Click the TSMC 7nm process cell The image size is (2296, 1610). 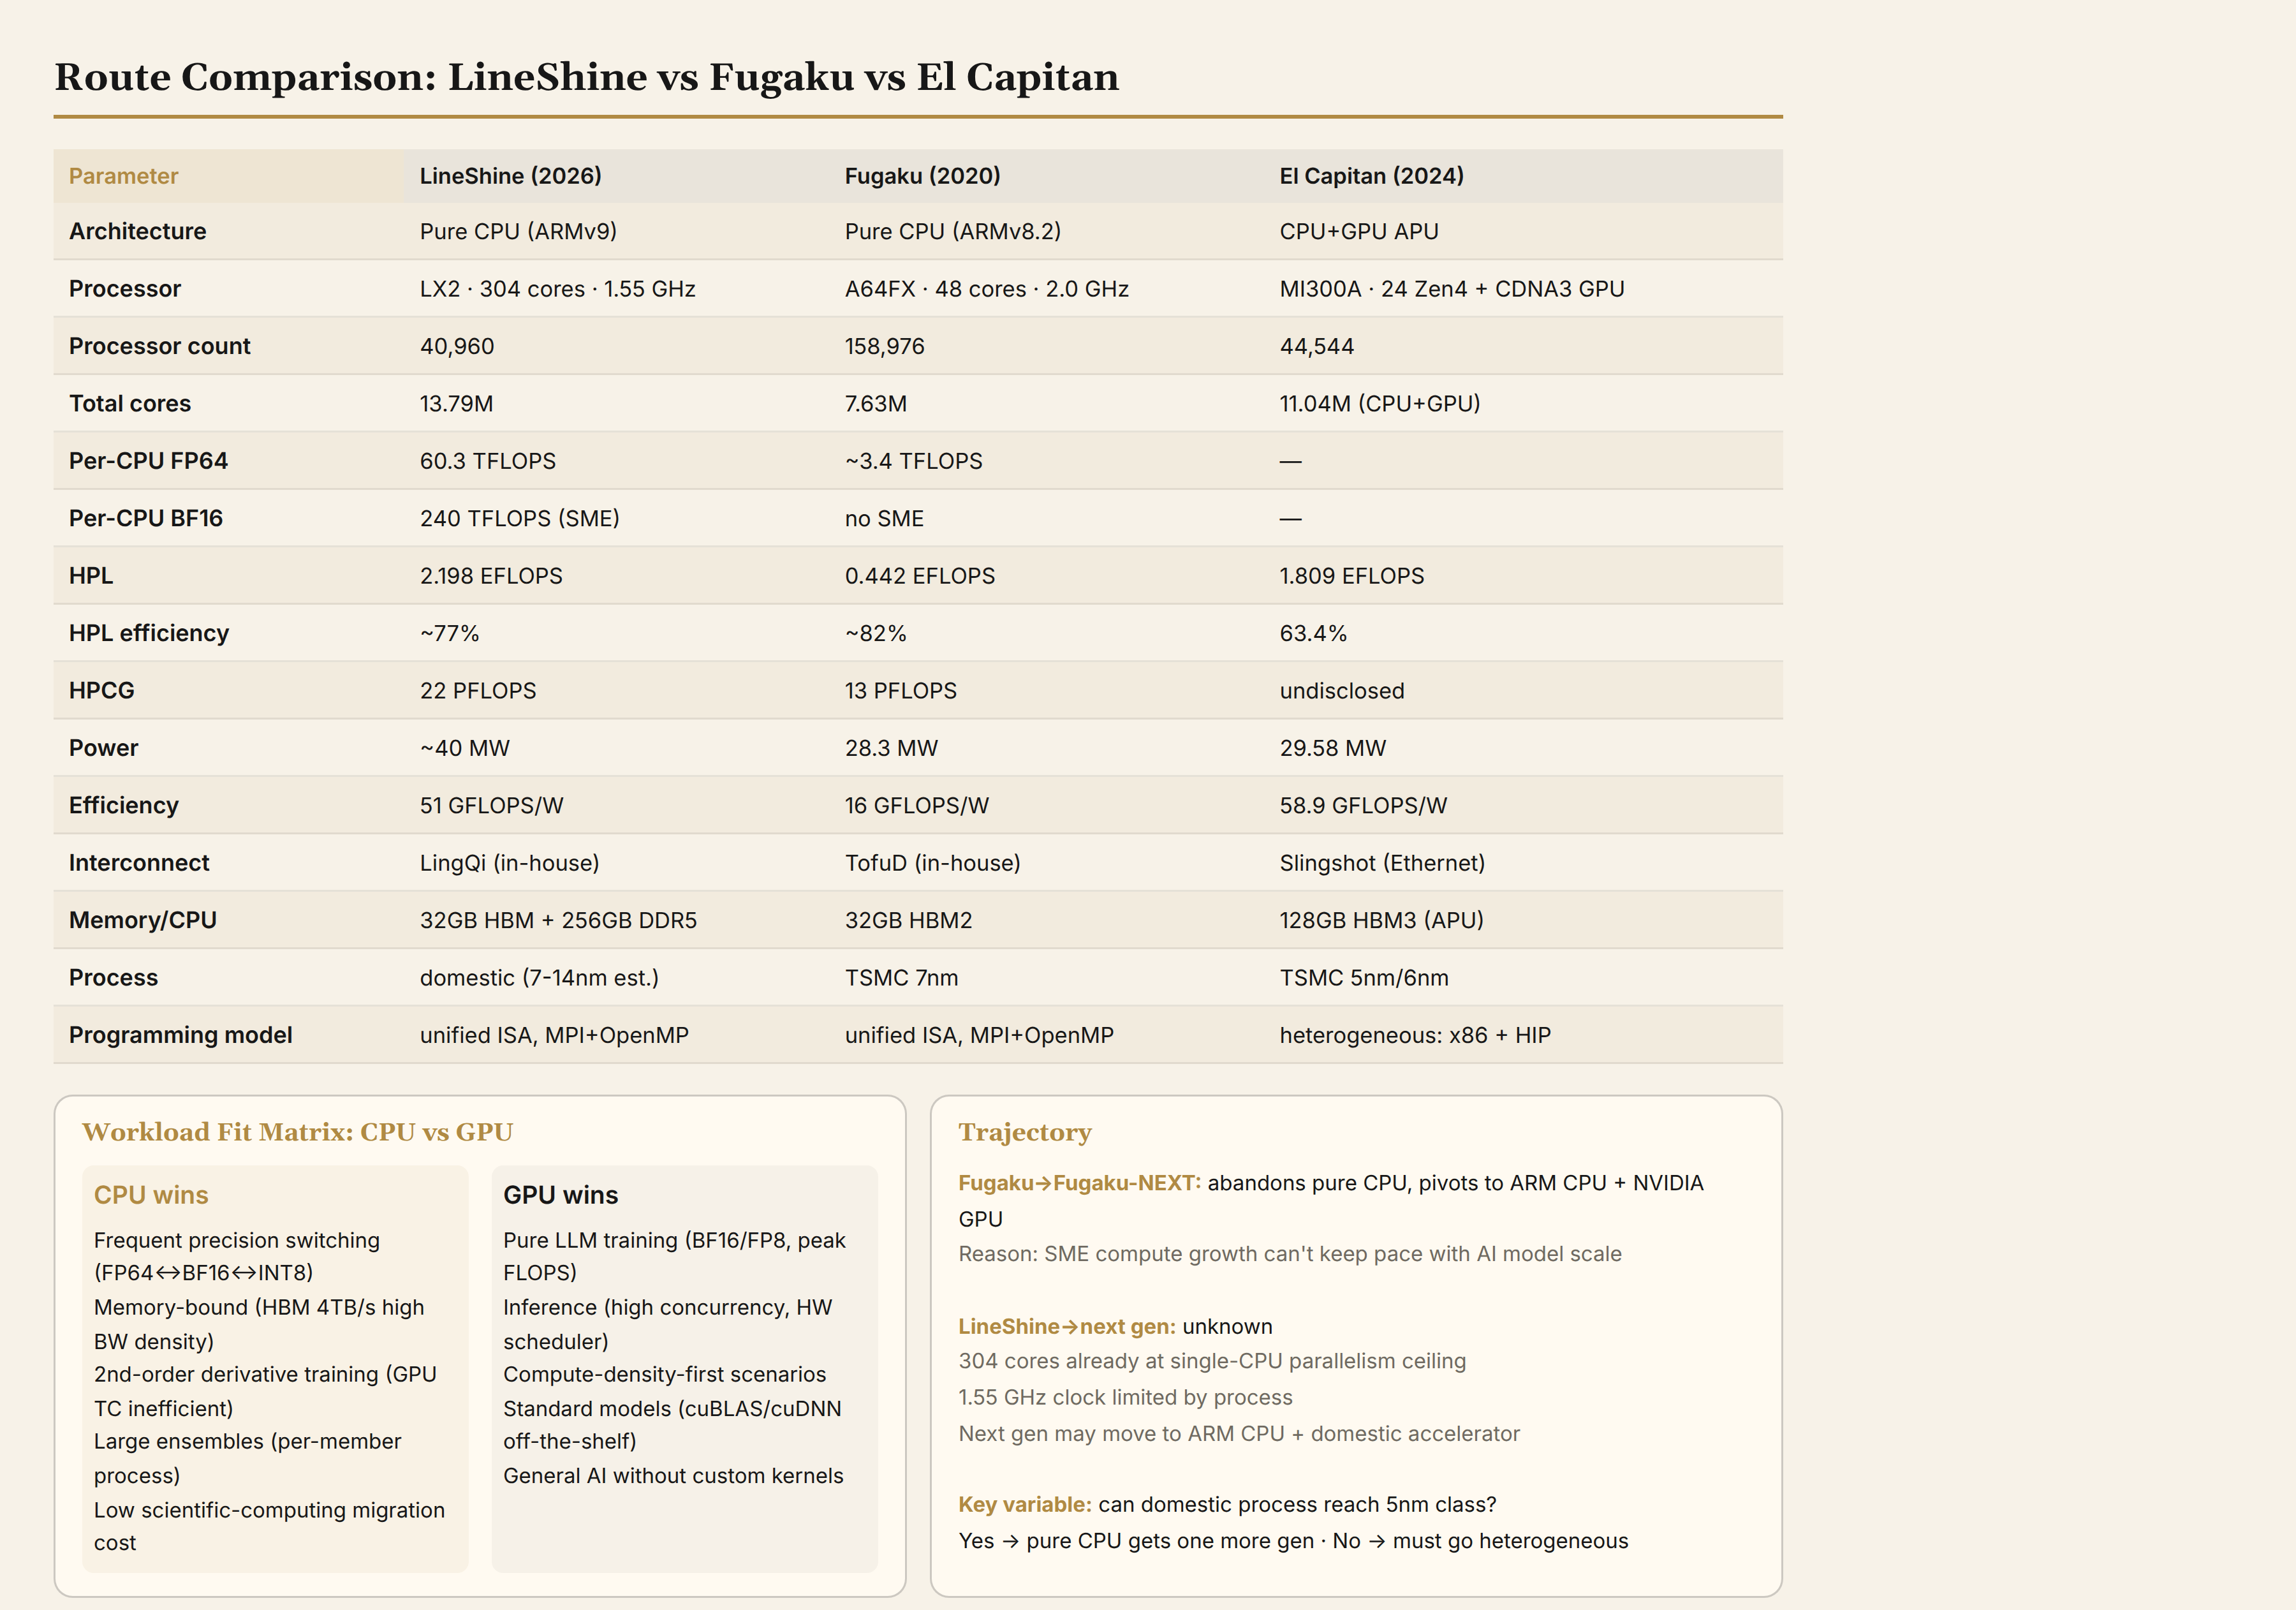click(x=901, y=978)
